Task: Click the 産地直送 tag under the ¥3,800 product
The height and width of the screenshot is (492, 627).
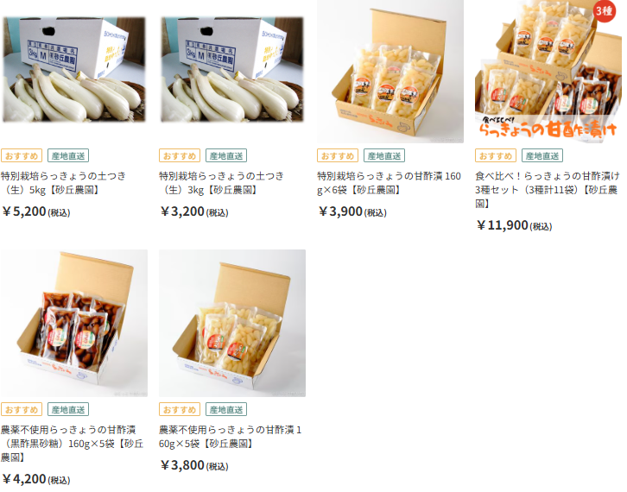Action: tap(226, 409)
